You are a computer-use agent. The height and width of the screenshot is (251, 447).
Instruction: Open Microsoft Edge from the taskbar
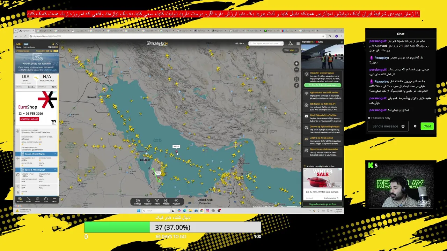click(185, 211)
